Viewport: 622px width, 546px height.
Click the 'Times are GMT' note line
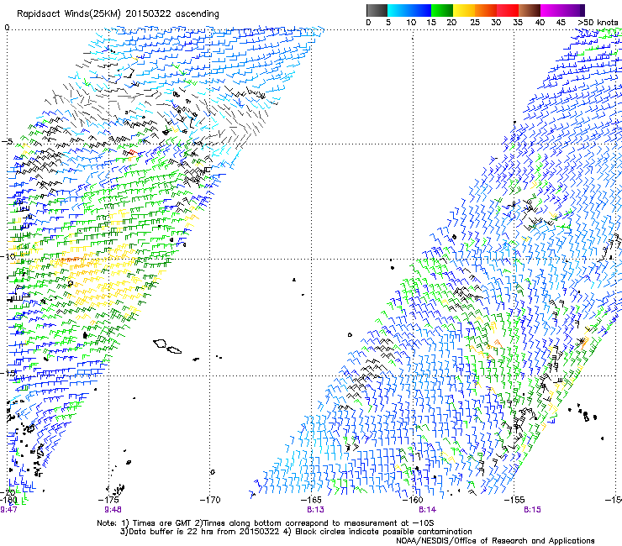pos(265,523)
